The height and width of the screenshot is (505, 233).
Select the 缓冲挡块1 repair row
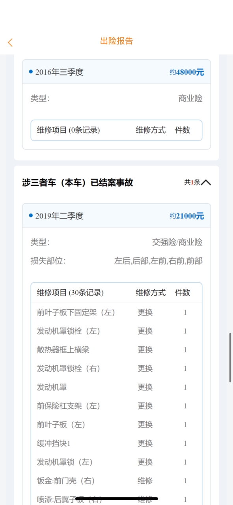tap(116, 443)
